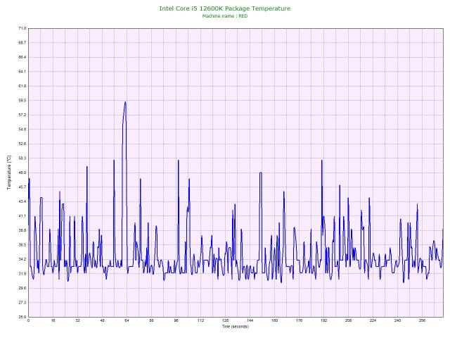Click the 34.2 tick label on the Y axis

pos(22,259)
